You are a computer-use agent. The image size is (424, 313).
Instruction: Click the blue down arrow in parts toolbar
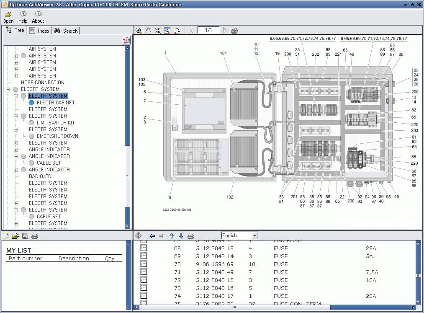coord(181,236)
